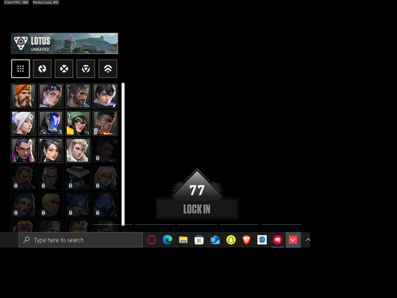Screen dimensions: 397x298
Task: Choose Killjoy with green beanie
Action: coord(78,123)
